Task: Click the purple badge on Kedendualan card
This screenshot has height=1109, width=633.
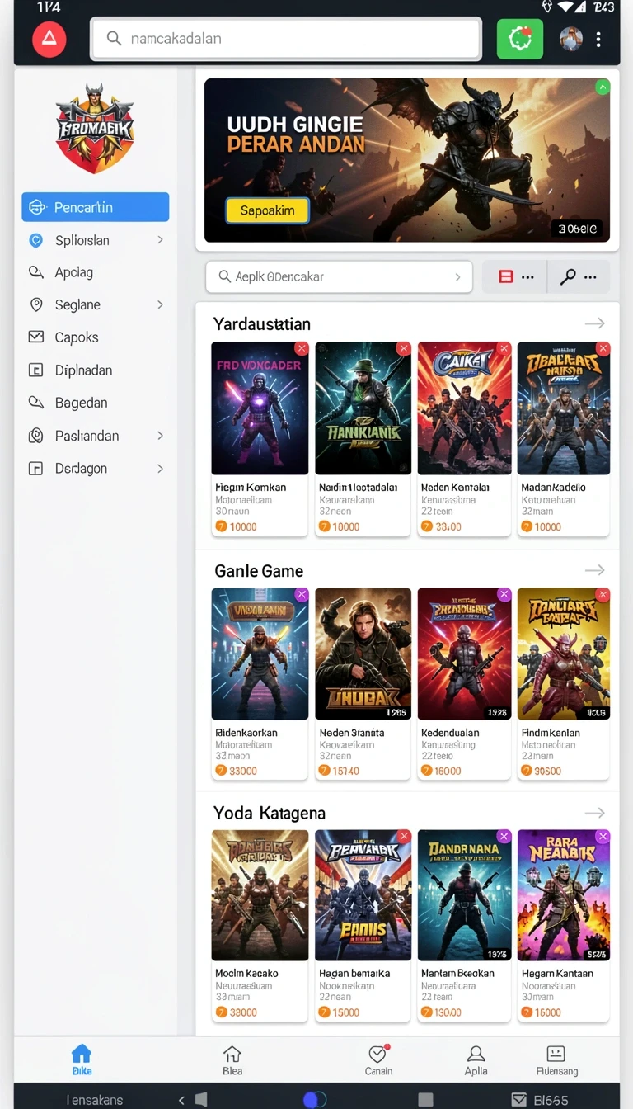Action: click(x=504, y=594)
